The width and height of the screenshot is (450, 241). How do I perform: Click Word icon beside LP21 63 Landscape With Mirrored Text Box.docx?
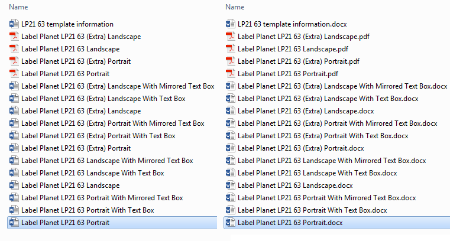230,161
